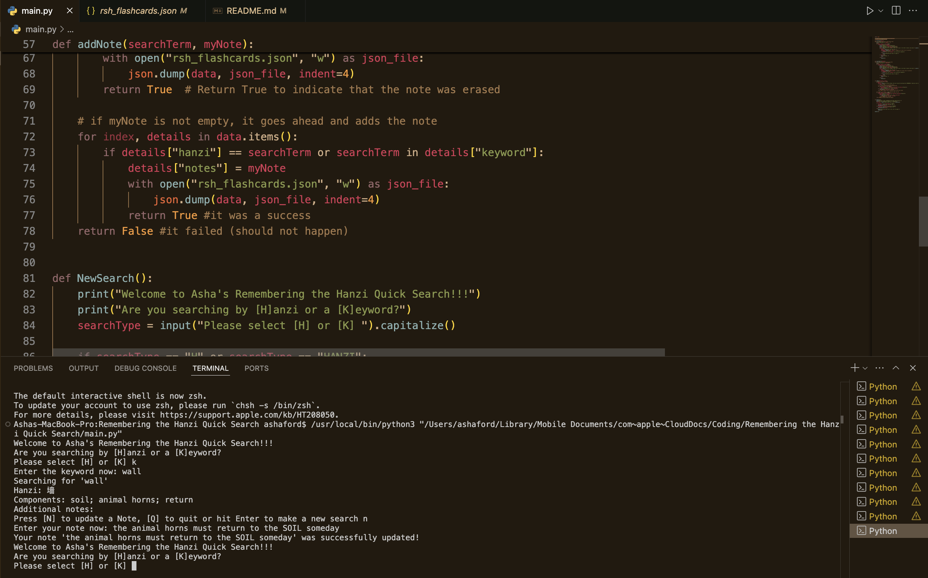Open the apple.com support link in the terminal
Image resolution: width=928 pixels, height=578 pixels.
[247, 415]
